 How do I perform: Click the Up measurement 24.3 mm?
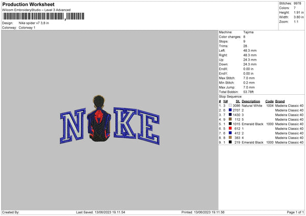click(250, 60)
